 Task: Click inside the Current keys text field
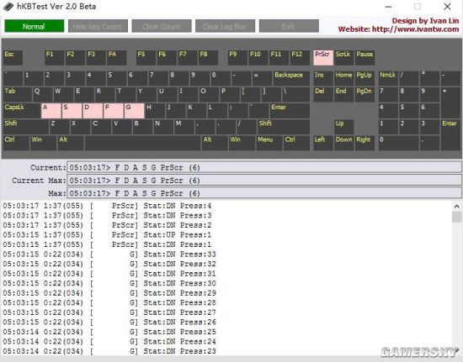[x=264, y=167]
